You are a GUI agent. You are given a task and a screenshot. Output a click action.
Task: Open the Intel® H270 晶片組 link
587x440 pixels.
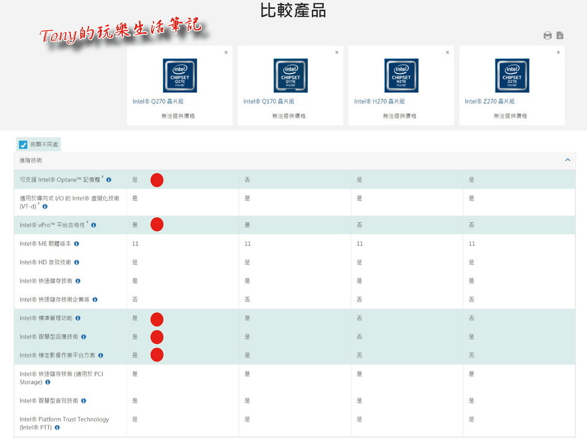(x=379, y=101)
